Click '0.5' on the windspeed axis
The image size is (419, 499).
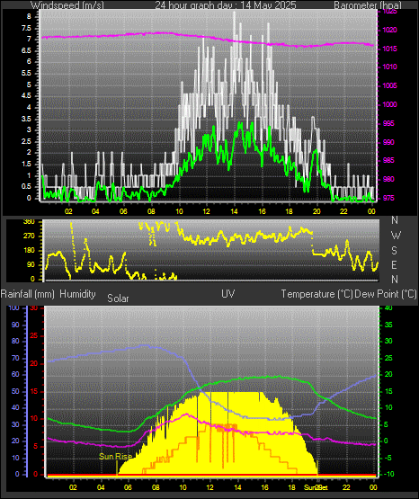(x=26, y=187)
